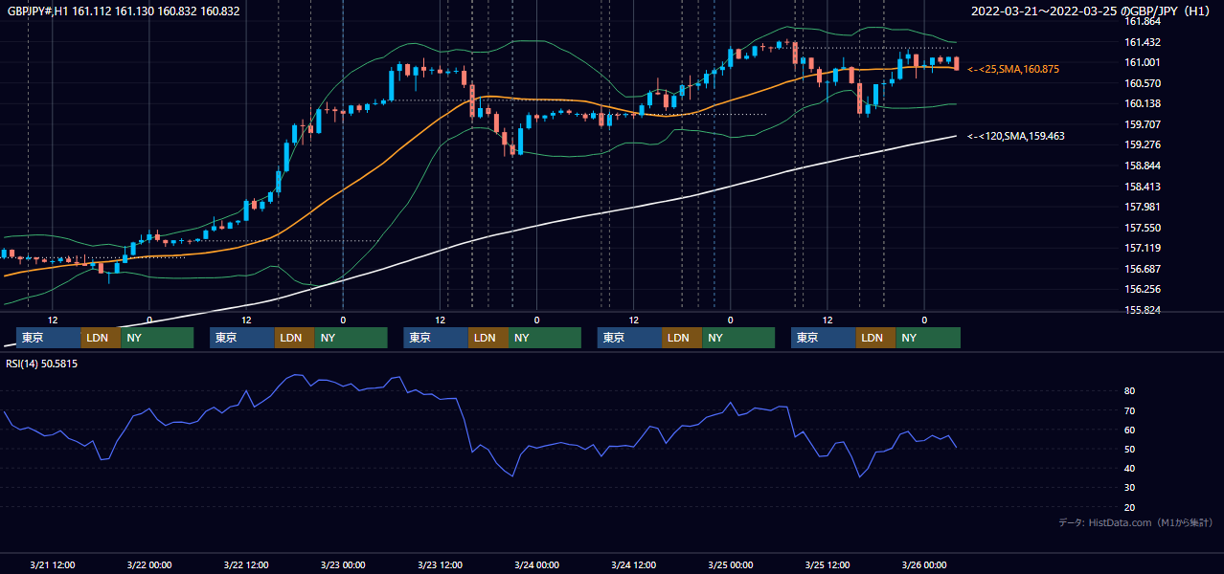Click the 3/26 00:00 time label
The height and width of the screenshot is (574, 1224).
click(x=924, y=564)
